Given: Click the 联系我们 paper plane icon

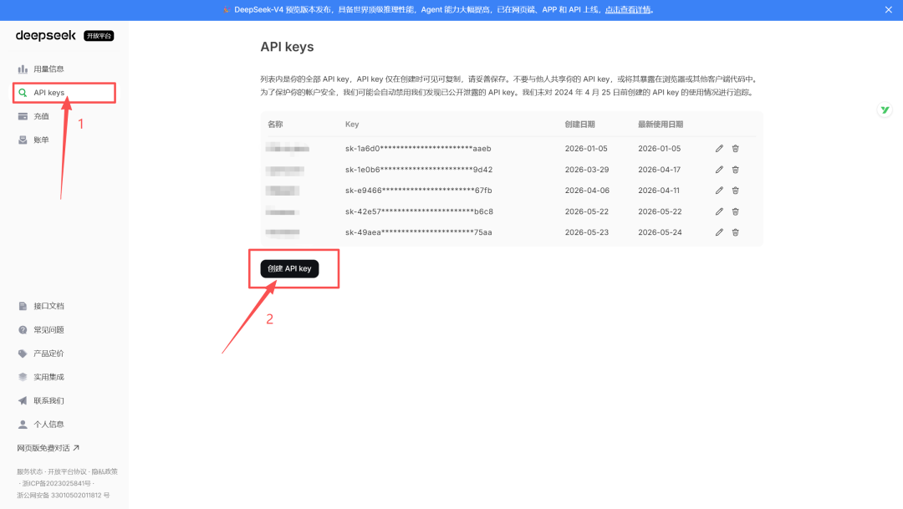Looking at the screenshot, I should 23,400.
